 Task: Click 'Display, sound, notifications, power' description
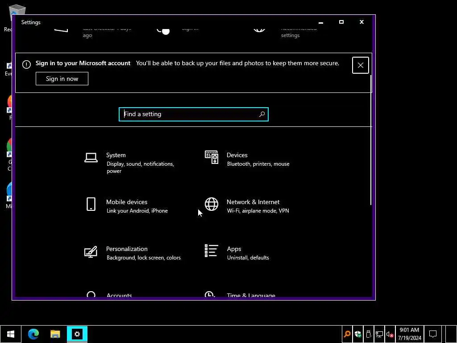click(140, 167)
